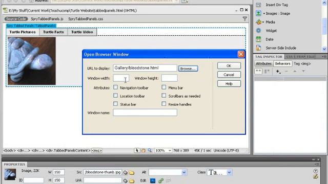This screenshot has height=184, width=328.
Task: Switch to the Attributes tab
Action: (263, 63)
